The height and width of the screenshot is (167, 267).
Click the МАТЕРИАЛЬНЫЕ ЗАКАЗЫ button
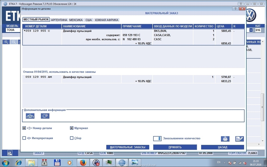[x=128, y=147]
